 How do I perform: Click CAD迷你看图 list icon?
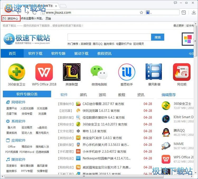coord(78,104)
